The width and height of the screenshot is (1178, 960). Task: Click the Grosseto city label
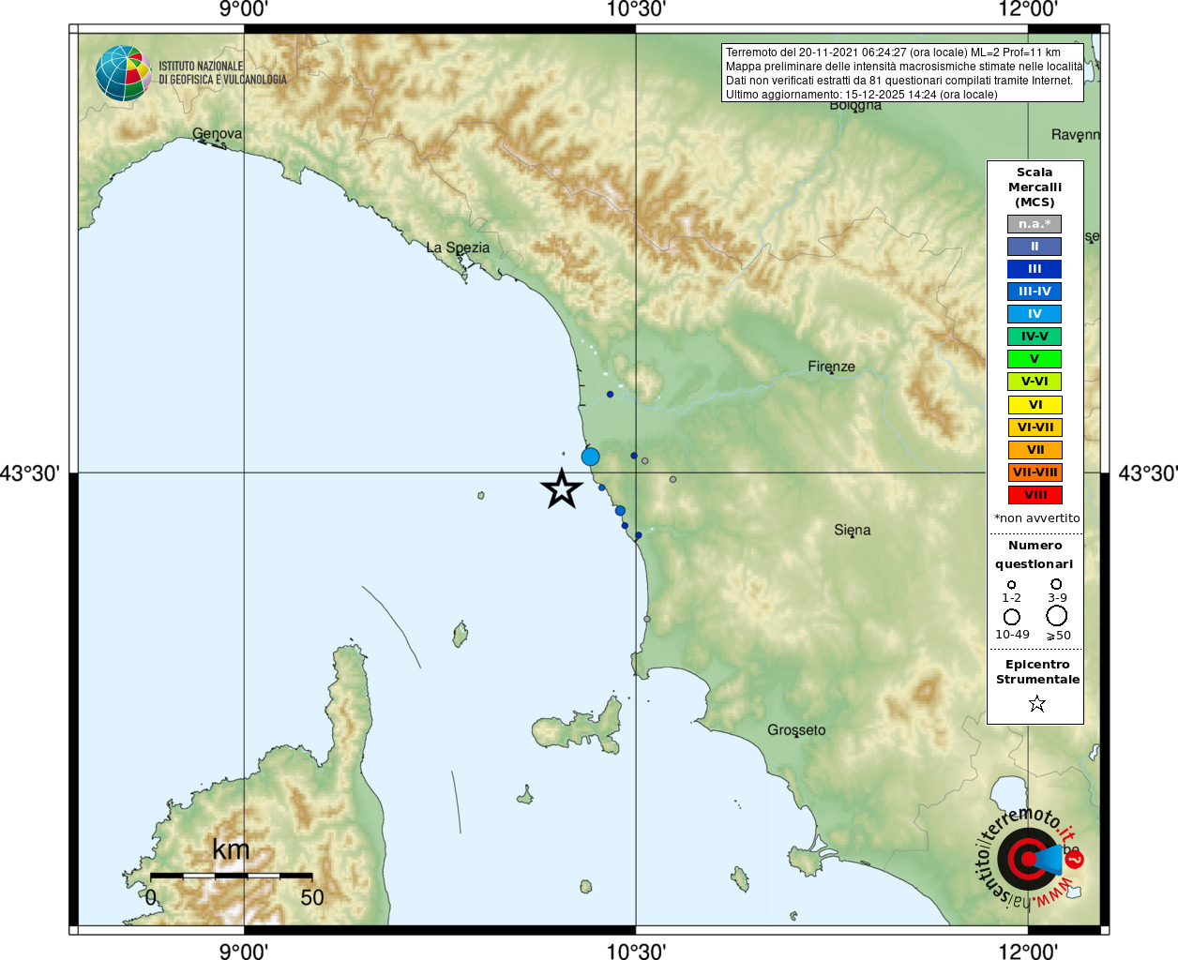(796, 730)
